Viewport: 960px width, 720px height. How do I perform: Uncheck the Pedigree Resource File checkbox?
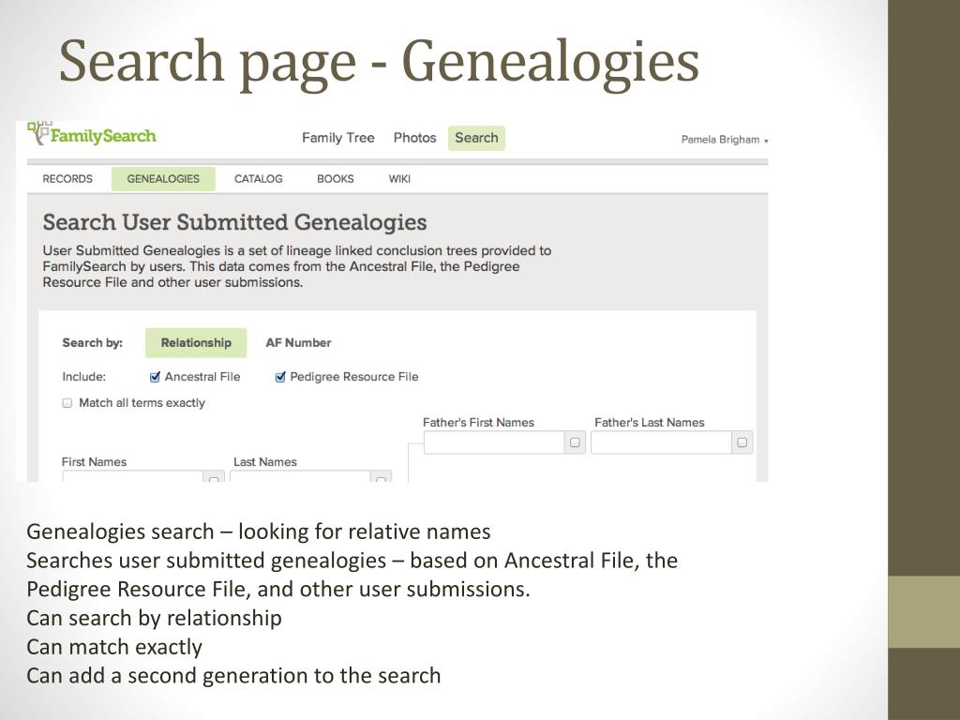click(280, 377)
